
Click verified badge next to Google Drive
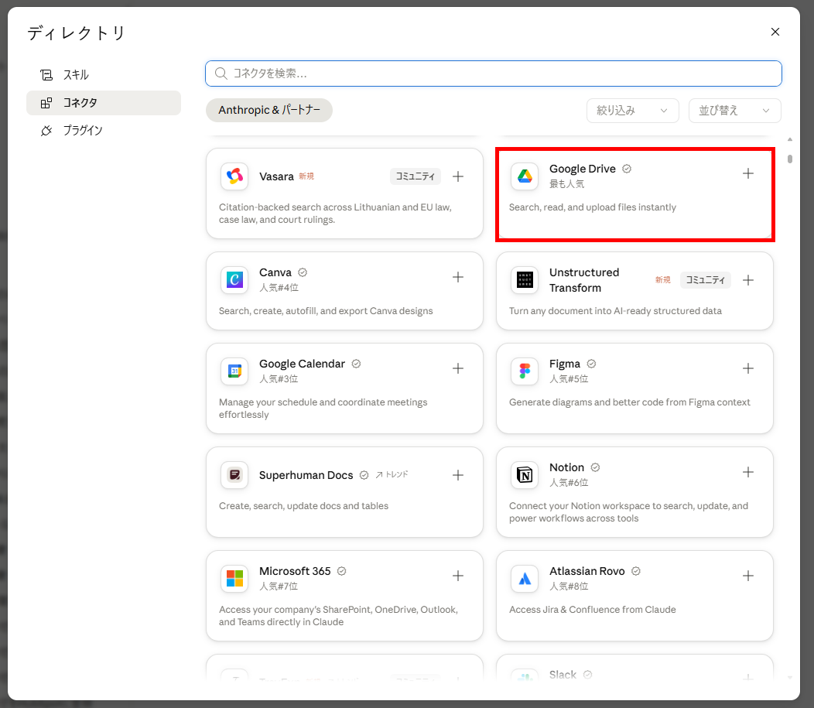pos(627,169)
